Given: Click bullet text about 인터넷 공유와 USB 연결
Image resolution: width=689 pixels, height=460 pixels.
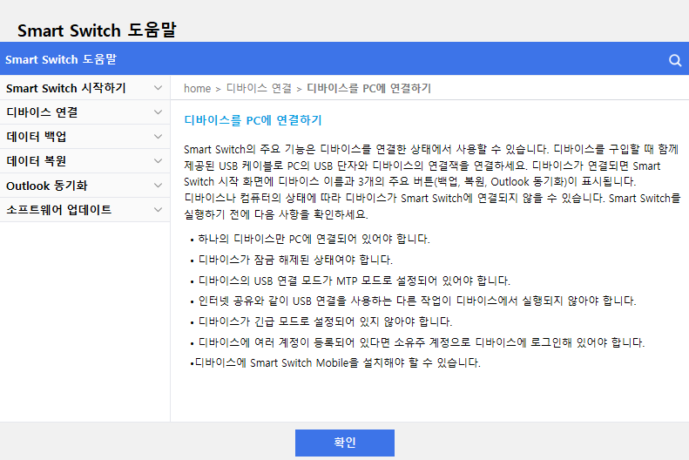Looking at the screenshot, I should coord(417,301).
